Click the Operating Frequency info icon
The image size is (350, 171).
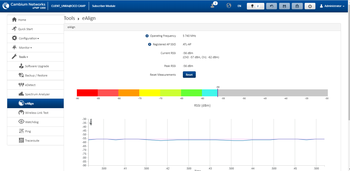[x=147, y=36]
